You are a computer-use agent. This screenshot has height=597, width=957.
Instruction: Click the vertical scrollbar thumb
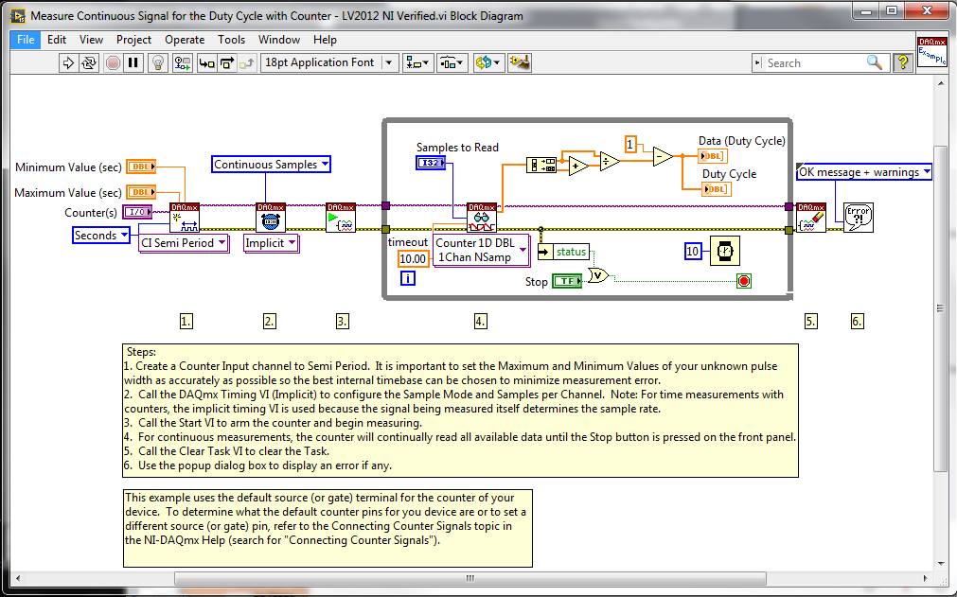coord(940,307)
